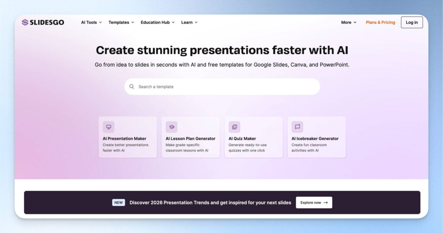Screen dimensions: 443x233
Task: Open the AI Presentation Maker card title
Action: [x=124, y=139]
